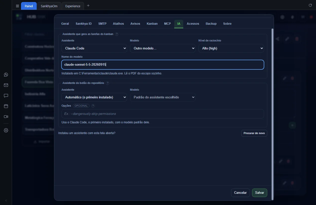The image size is (316, 205).
Task: Open the Modelo dropdown showing Padrão do assistente escolhido
Action: (163, 97)
